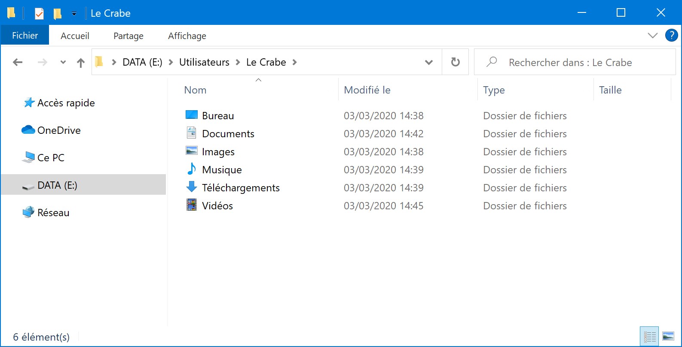The image size is (682, 347).
Task: Click the Vidéos film strip icon
Action: (x=191, y=205)
